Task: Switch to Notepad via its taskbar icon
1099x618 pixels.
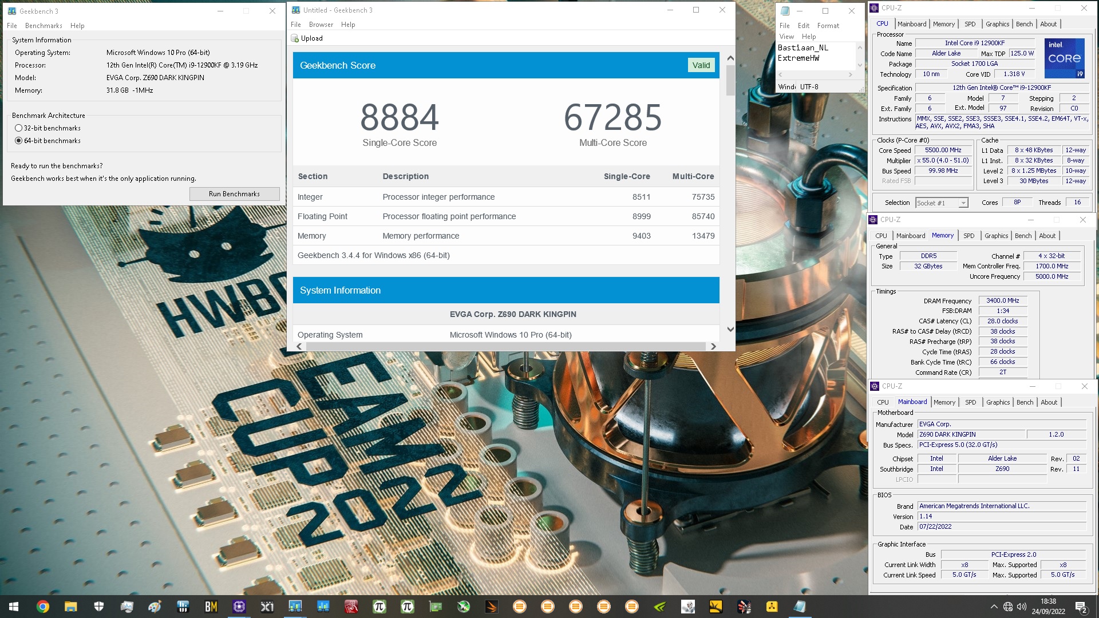Action: click(x=800, y=607)
